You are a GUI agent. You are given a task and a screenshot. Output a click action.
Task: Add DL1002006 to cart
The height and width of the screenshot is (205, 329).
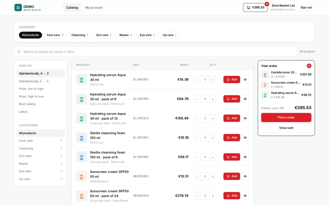(232, 157)
